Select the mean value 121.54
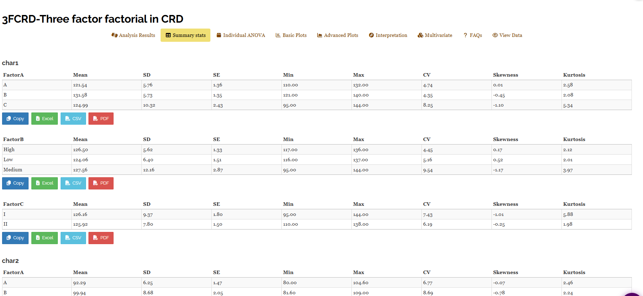This screenshot has height=296, width=643. 80,85
